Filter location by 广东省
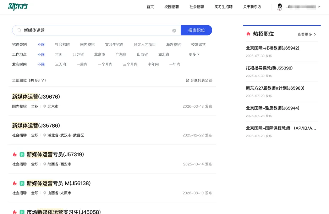Viewport: 329px width, 214px height. point(121,55)
